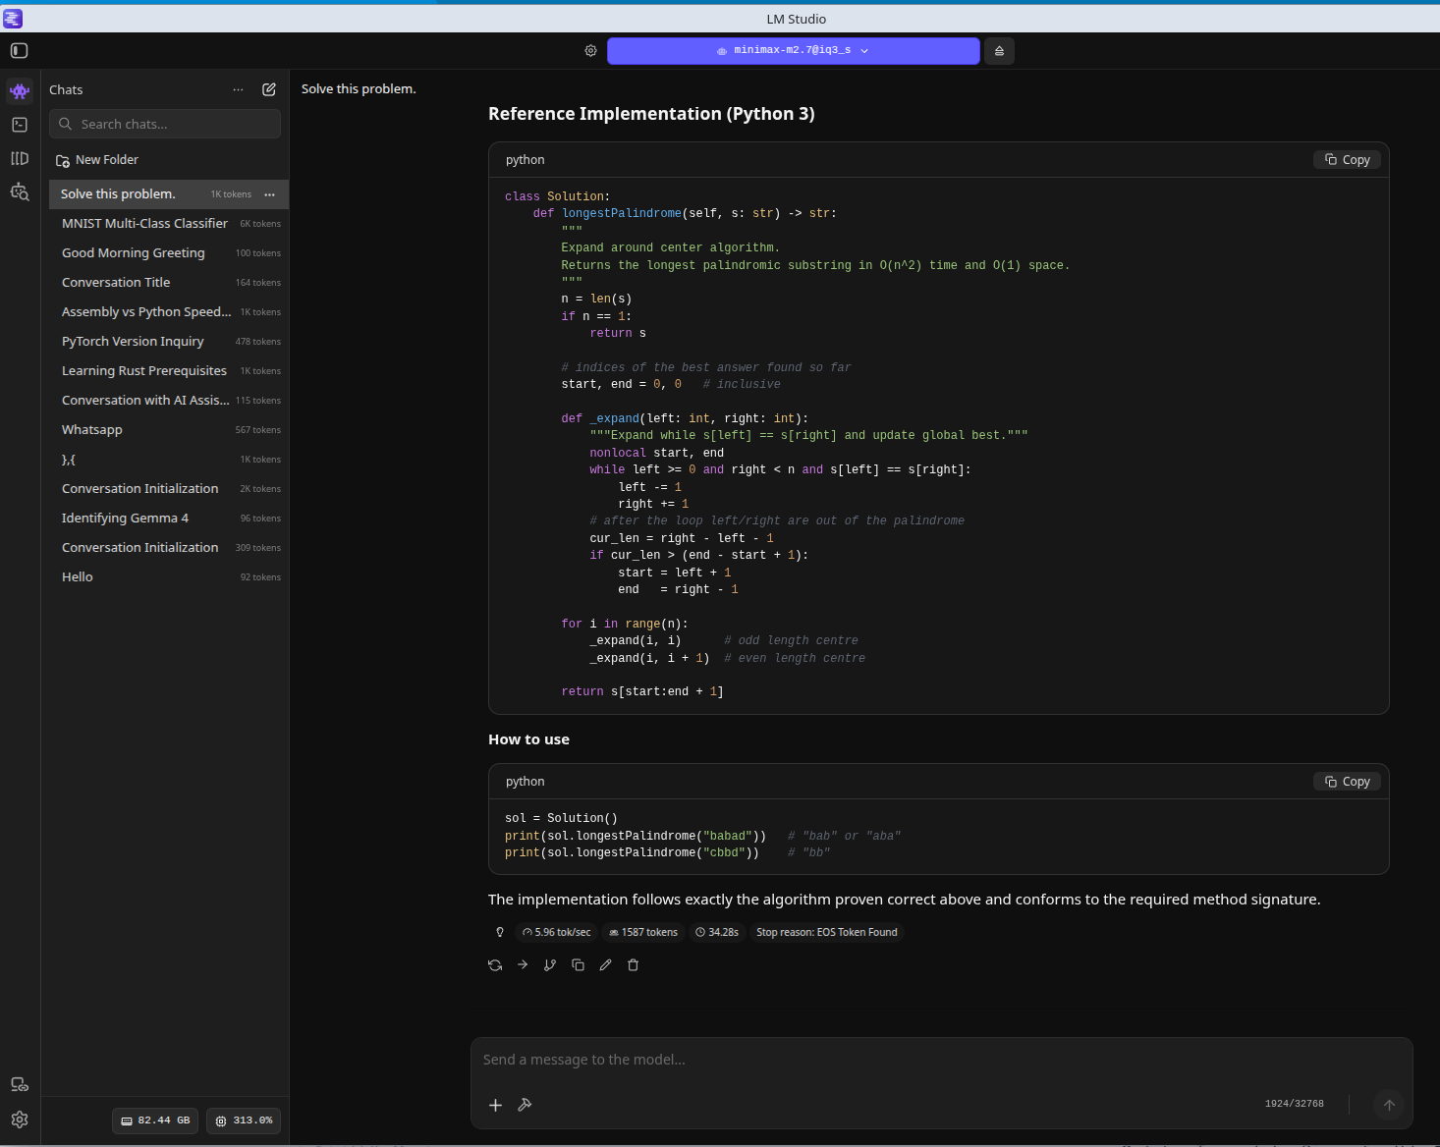Select Conversation Initialization chat with 309 tokens
The width and height of the screenshot is (1440, 1147).
click(169, 548)
